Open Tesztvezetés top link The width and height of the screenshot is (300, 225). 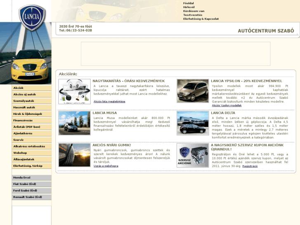(x=193, y=15)
